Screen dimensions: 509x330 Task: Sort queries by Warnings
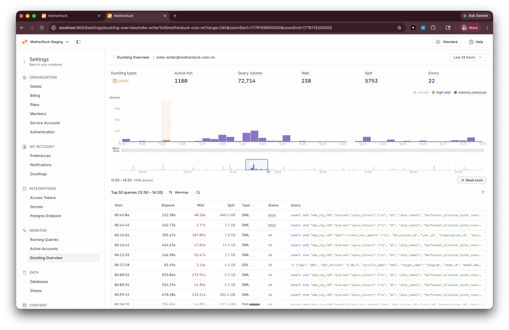pos(179,192)
